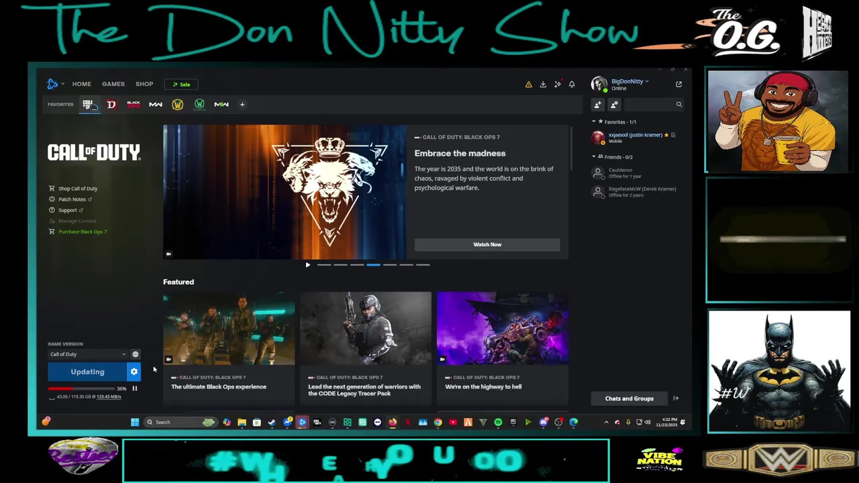
Task: Go to the HOME tab
Action: [x=81, y=84]
